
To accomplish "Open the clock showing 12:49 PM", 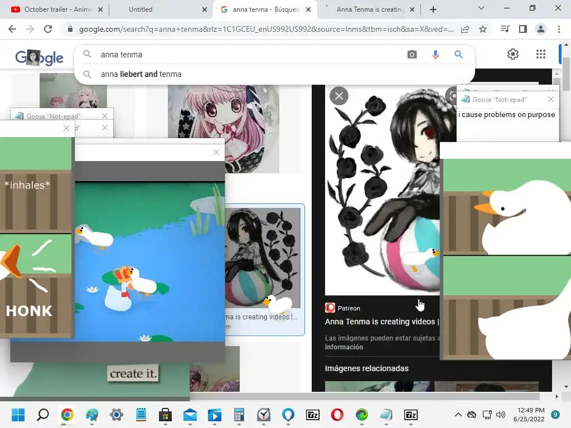I will [x=529, y=415].
